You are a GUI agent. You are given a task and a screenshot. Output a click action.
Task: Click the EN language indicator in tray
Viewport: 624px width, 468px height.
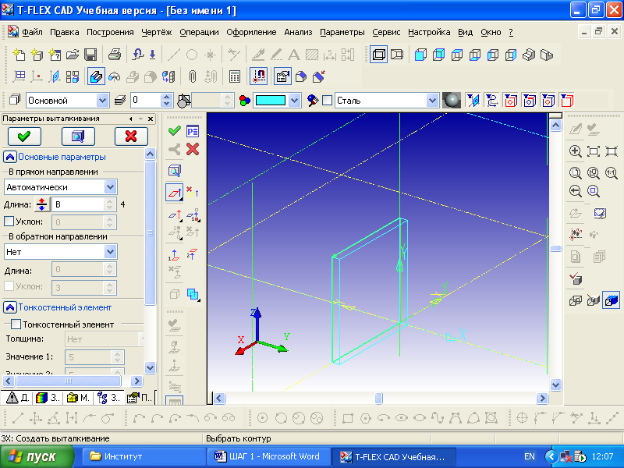530,456
